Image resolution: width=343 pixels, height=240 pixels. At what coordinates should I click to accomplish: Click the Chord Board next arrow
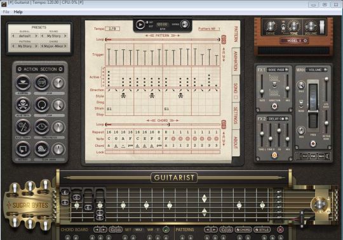(x=104, y=229)
